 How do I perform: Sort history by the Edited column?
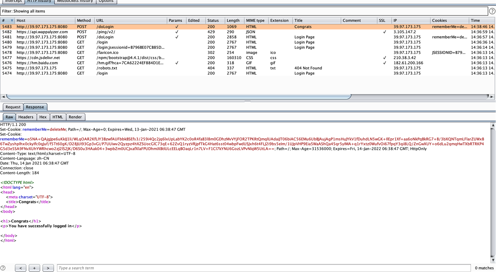pos(196,21)
